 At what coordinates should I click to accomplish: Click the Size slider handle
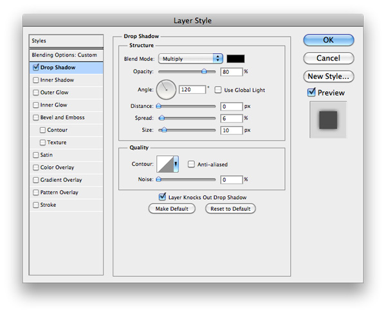pos(164,130)
